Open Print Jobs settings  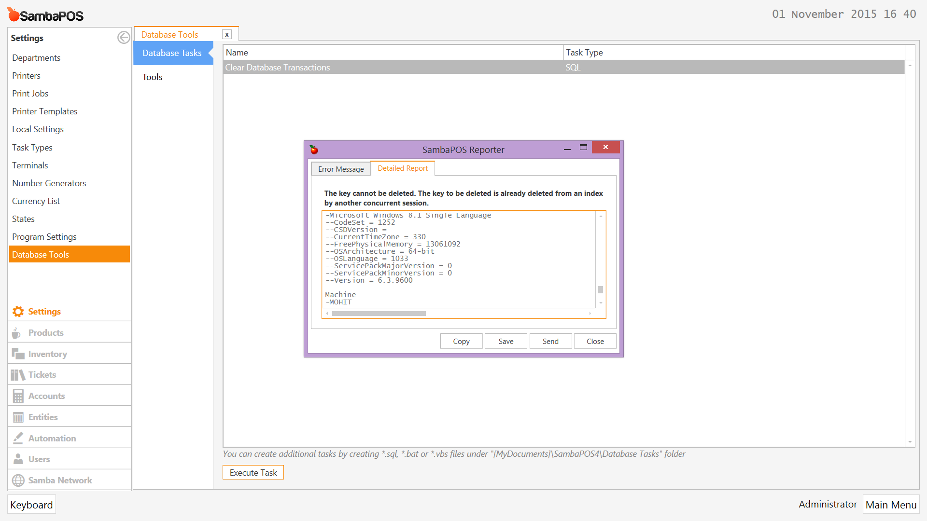(30, 94)
